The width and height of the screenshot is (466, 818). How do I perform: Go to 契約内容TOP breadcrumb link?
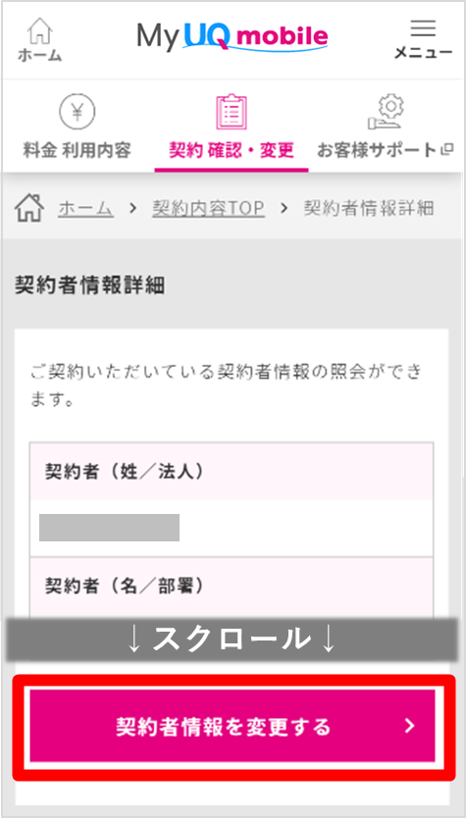pos(208,209)
